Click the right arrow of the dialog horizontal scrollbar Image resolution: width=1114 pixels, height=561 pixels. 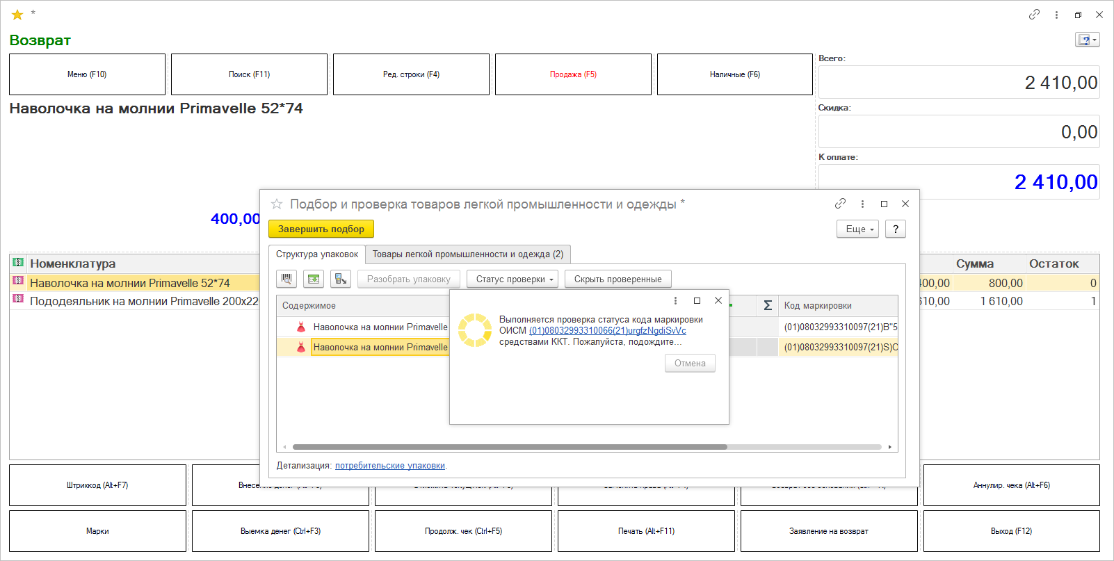[x=890, y=447]
